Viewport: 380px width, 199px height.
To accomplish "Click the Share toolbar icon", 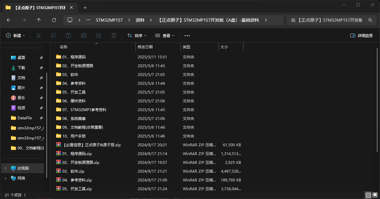I will click(99, 35).
